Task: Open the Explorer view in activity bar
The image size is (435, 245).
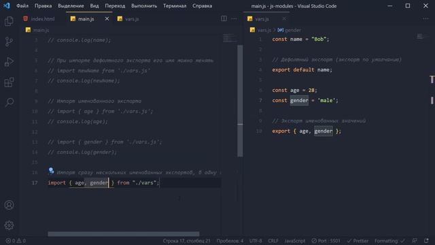Action: tap(9, 21)
